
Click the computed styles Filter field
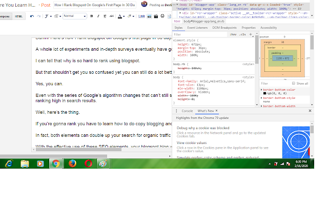pos(275,83)
